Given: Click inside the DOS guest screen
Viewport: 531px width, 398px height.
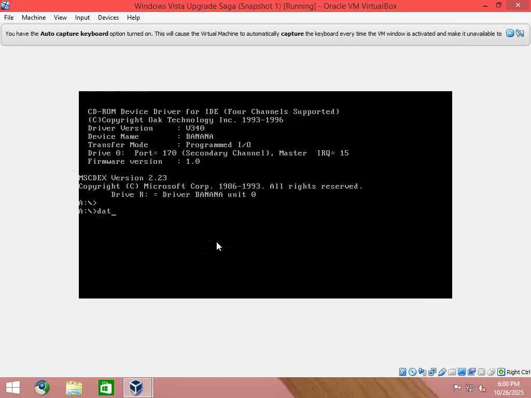Looking at the screenshot, I should click(265, 195).
